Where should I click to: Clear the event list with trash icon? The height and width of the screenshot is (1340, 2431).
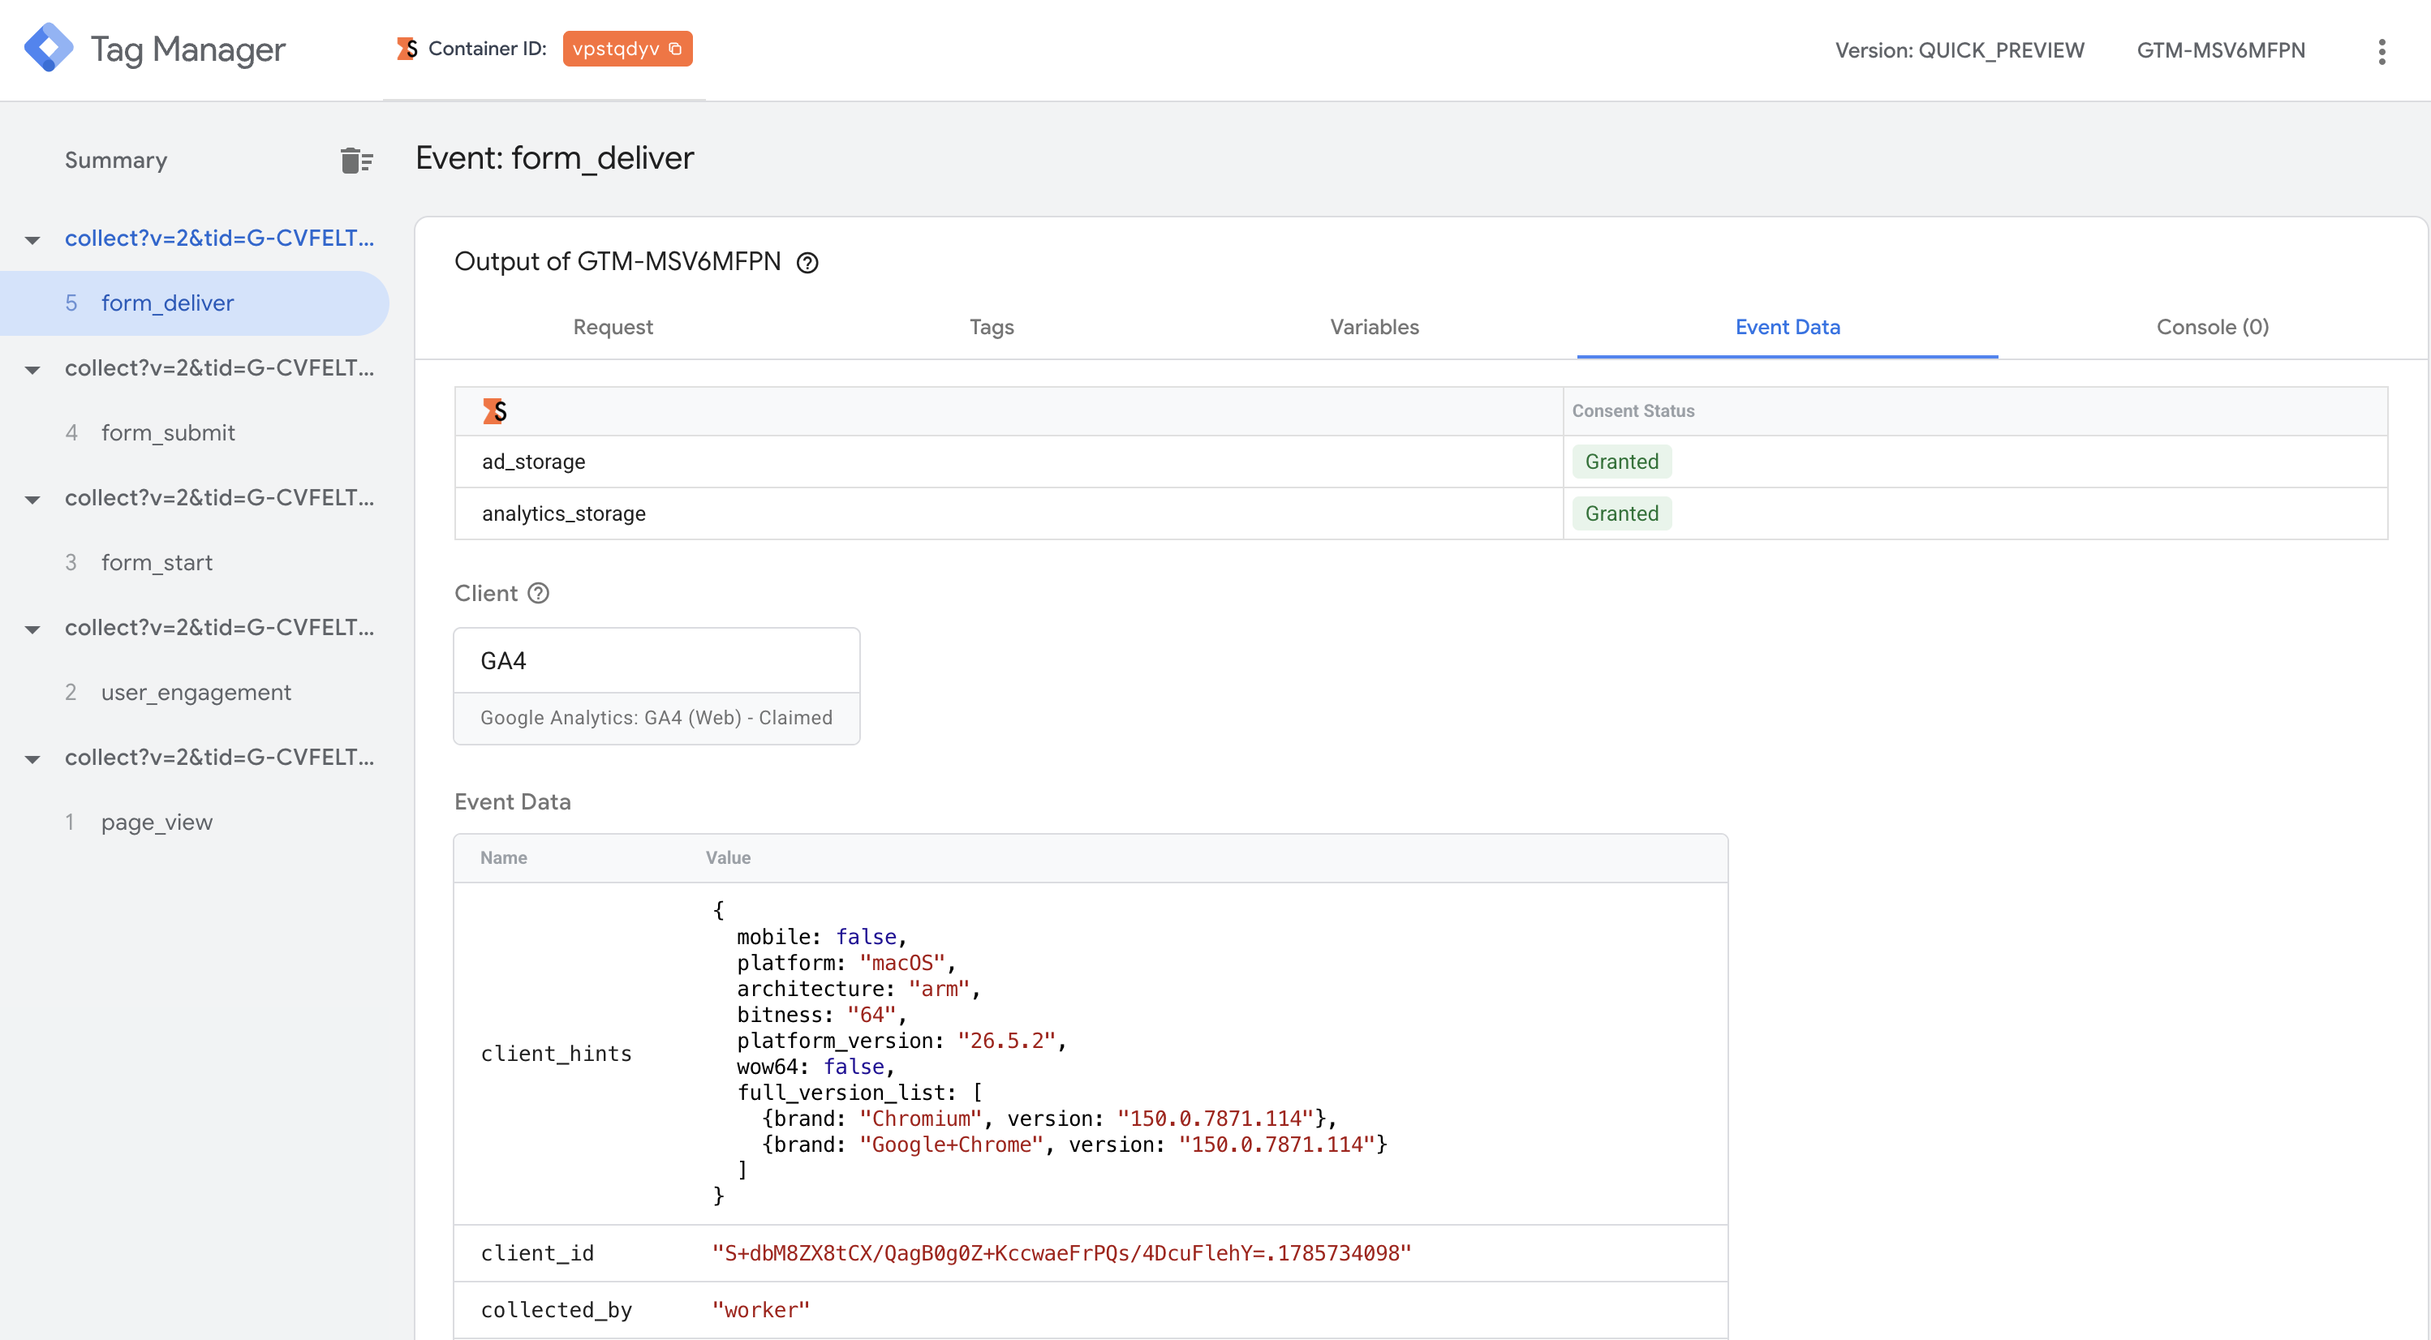coord(355,161)
